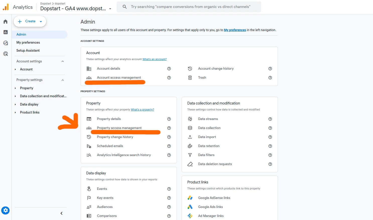Open Property change history

tap(115, 137)
